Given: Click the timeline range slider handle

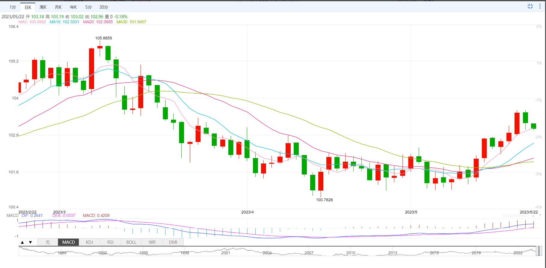Looking at the screenshot, I should coord(539,251).
